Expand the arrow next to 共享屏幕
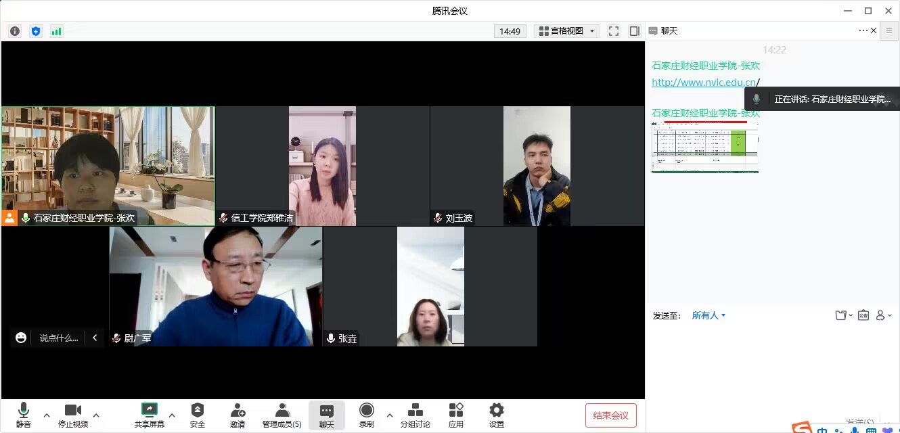Viewport: 900px width, 433px height. pos(172,415)
